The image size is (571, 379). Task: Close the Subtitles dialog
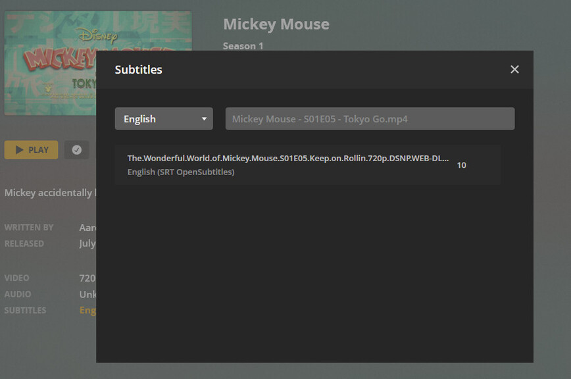(x=514, y=69)
